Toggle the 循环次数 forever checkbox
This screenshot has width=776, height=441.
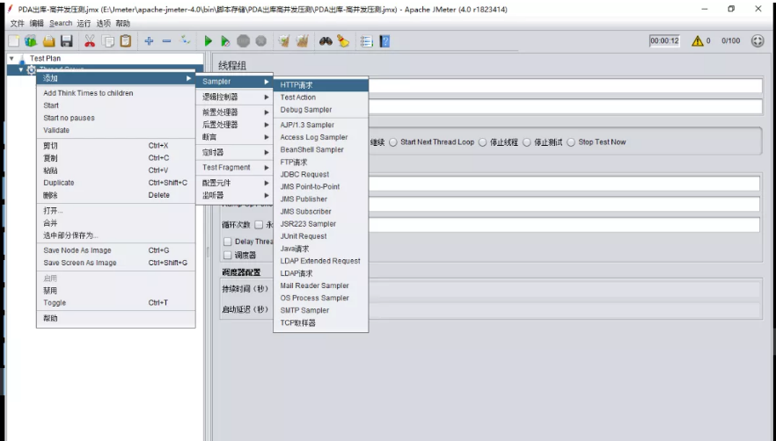259,225
